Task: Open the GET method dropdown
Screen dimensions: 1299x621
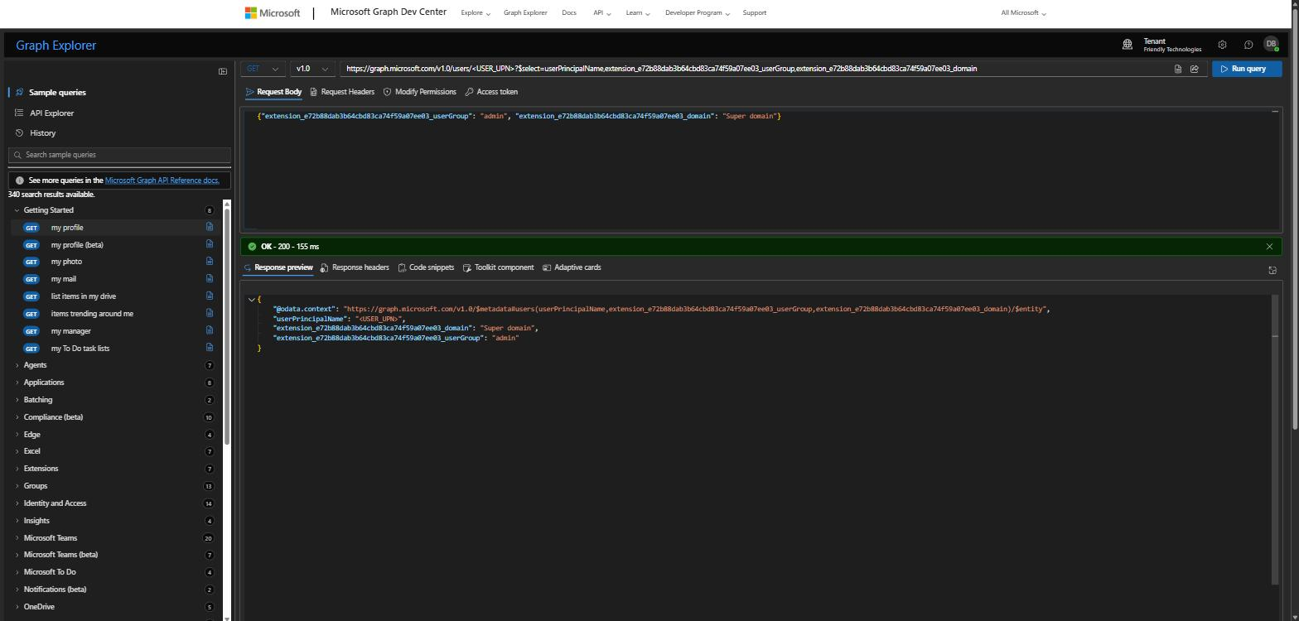Action: point(263,69)
